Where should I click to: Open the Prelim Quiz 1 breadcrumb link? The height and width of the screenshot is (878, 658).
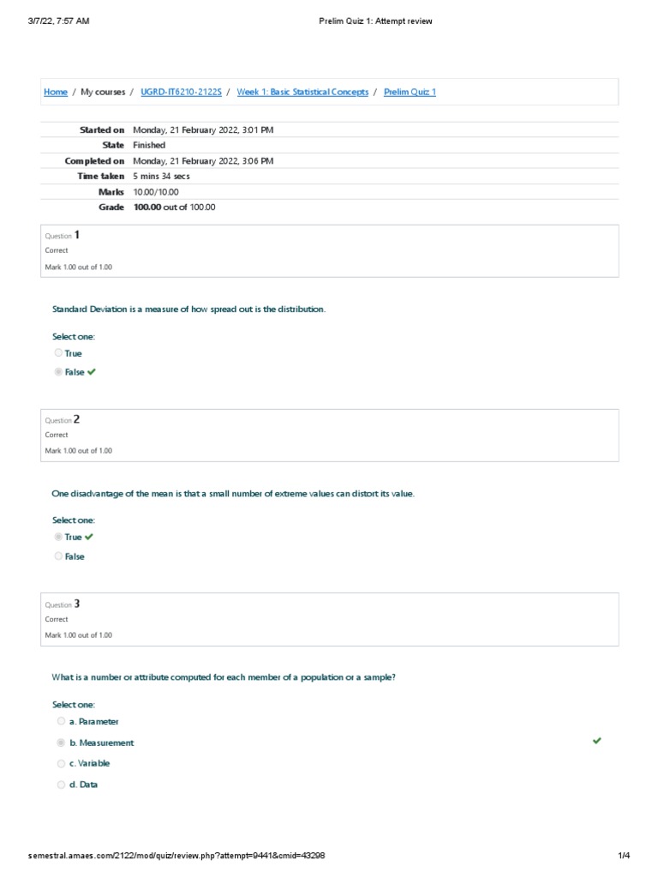click(410, 92)
